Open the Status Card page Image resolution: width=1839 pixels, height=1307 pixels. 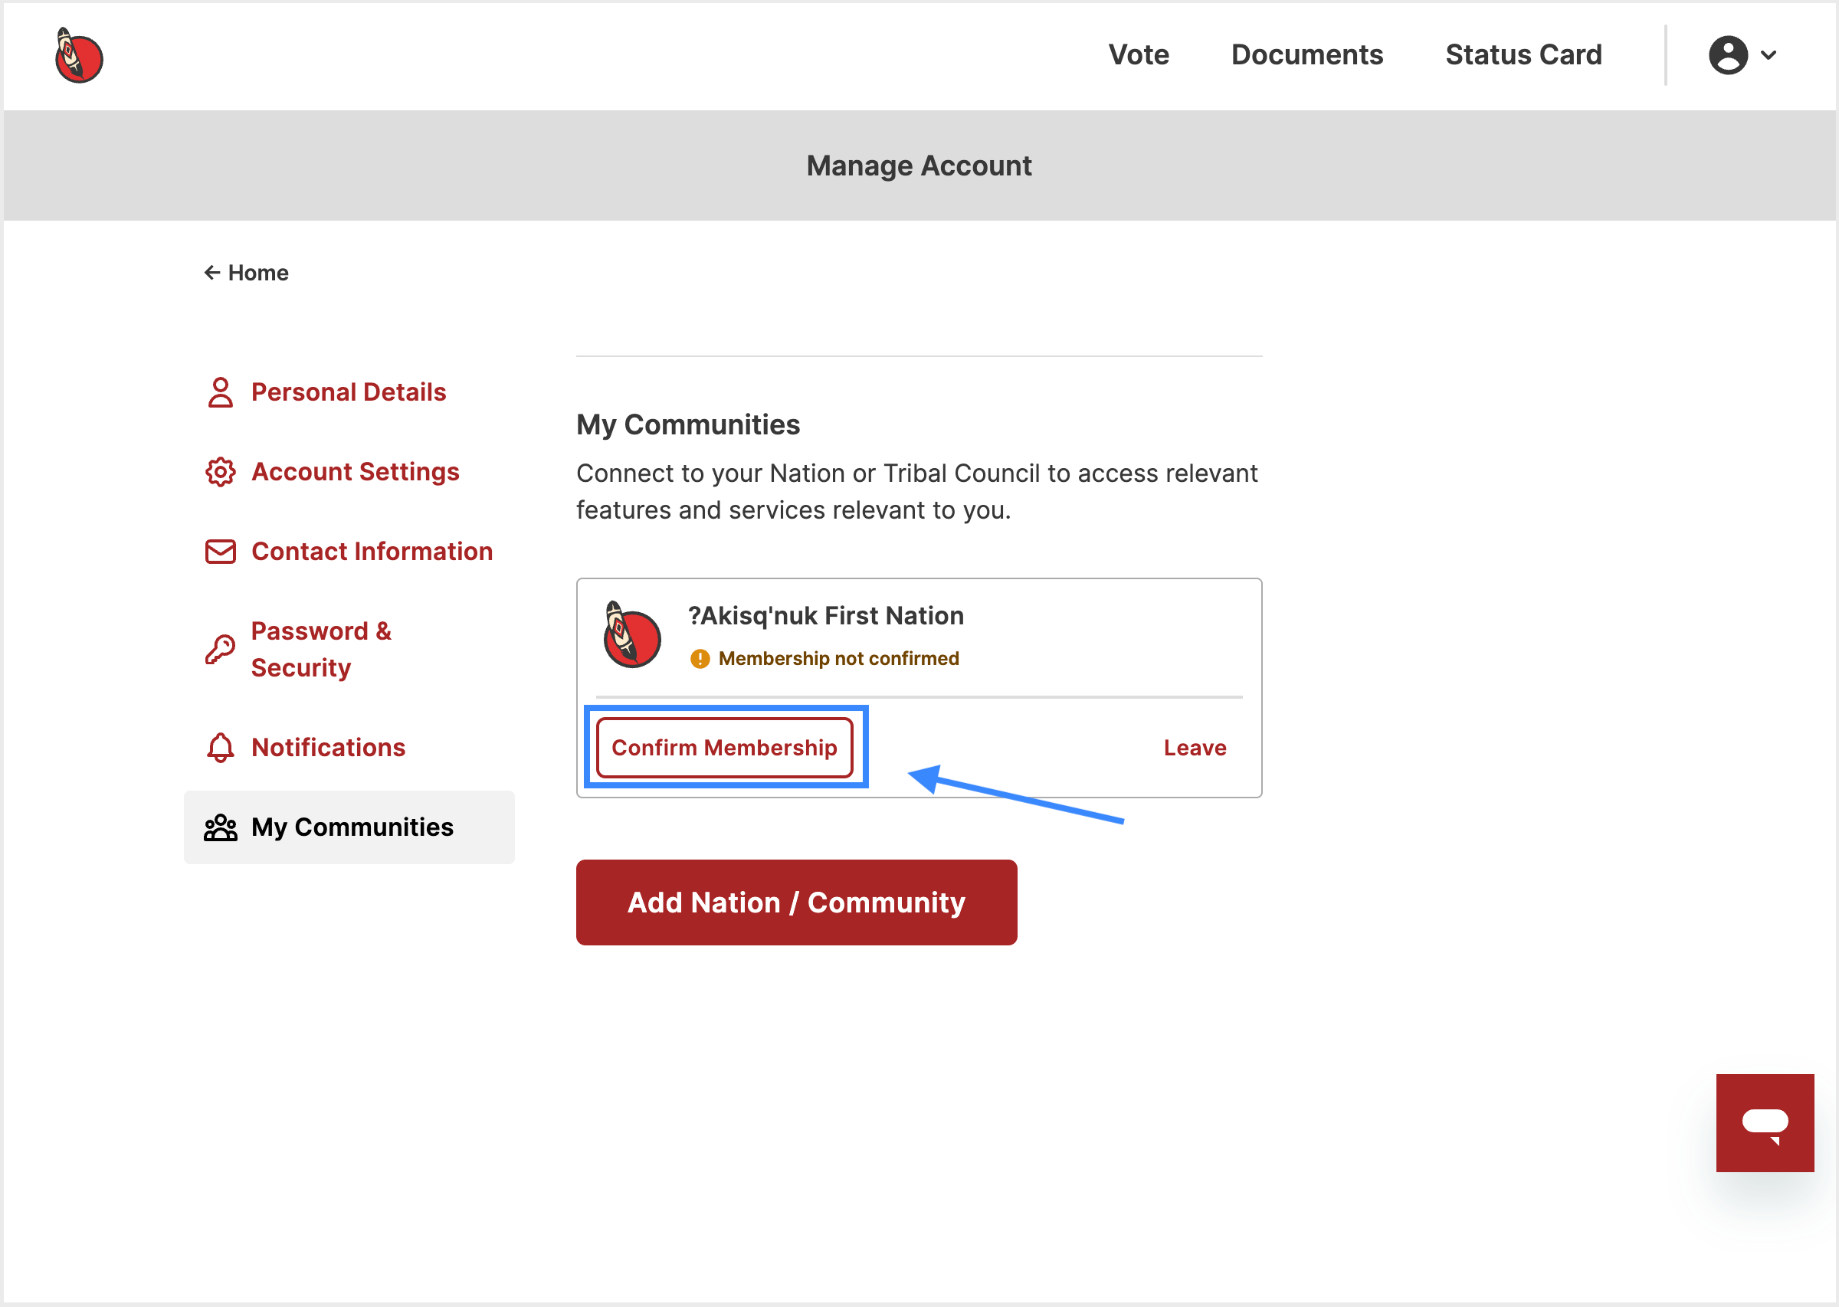(1523, 54)
